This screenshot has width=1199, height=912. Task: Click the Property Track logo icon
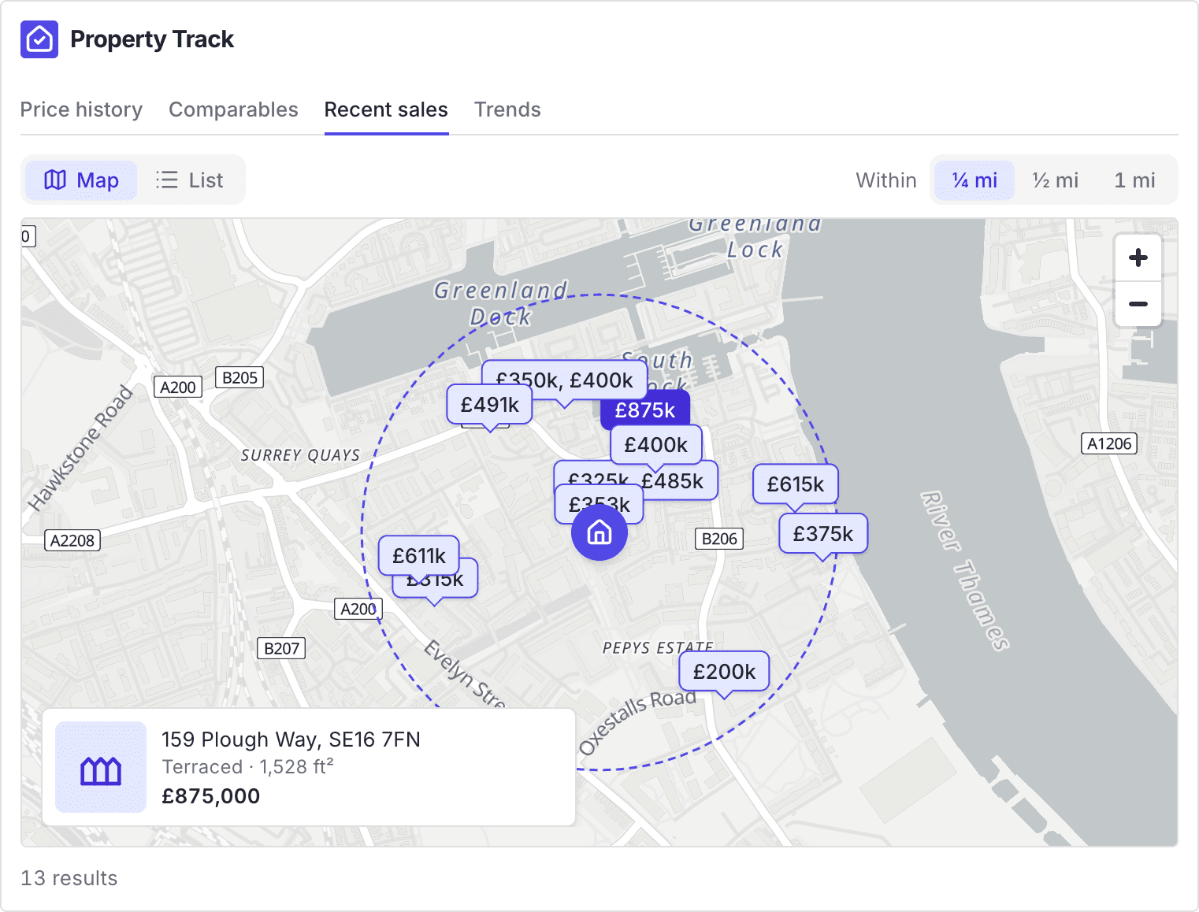pyautogui.click(x=39, y=39)
